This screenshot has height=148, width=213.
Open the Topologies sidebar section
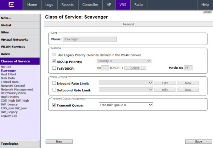pos(20,144)
